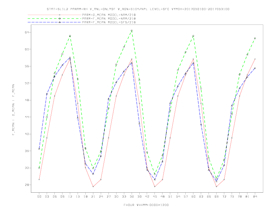Click x-axis tick label 18

pos(85,197)
